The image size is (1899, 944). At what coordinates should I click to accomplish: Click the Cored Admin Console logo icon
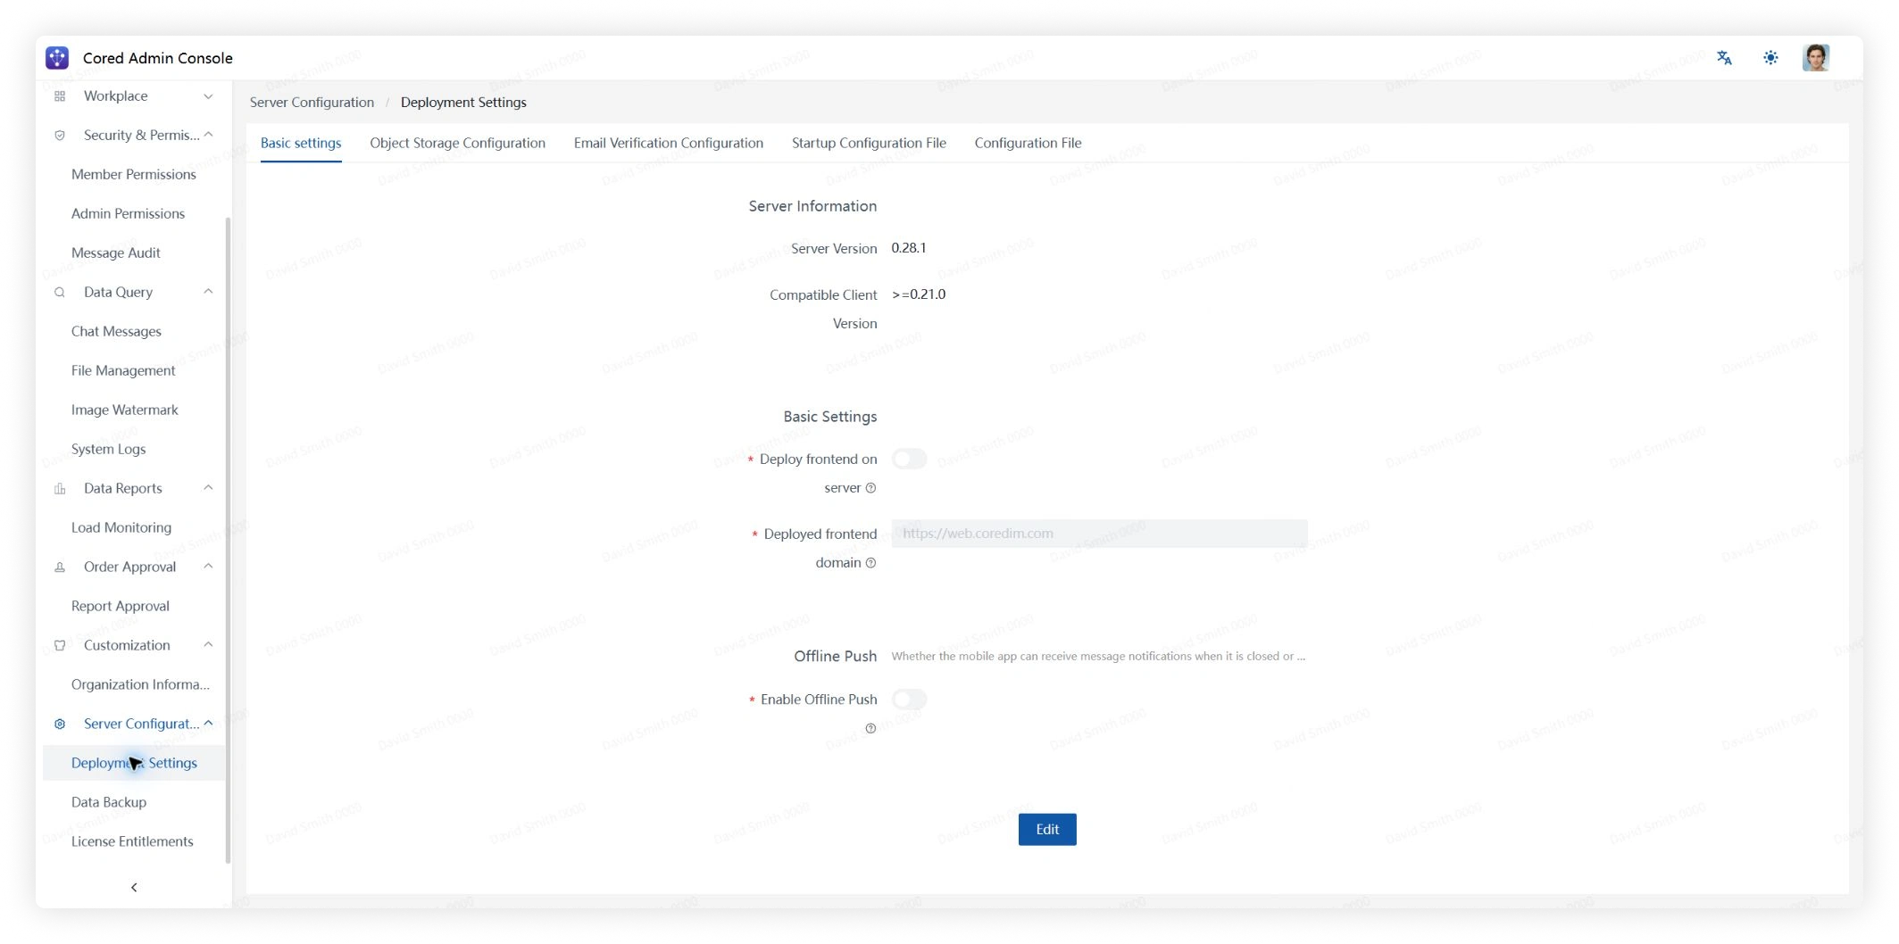pos(57,58)
